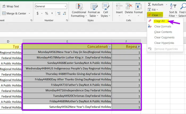Select cell 'Friday44689Mother's DayNot A Public Holiday'
This screenshot has width=186, height=114.
(67, 101)
